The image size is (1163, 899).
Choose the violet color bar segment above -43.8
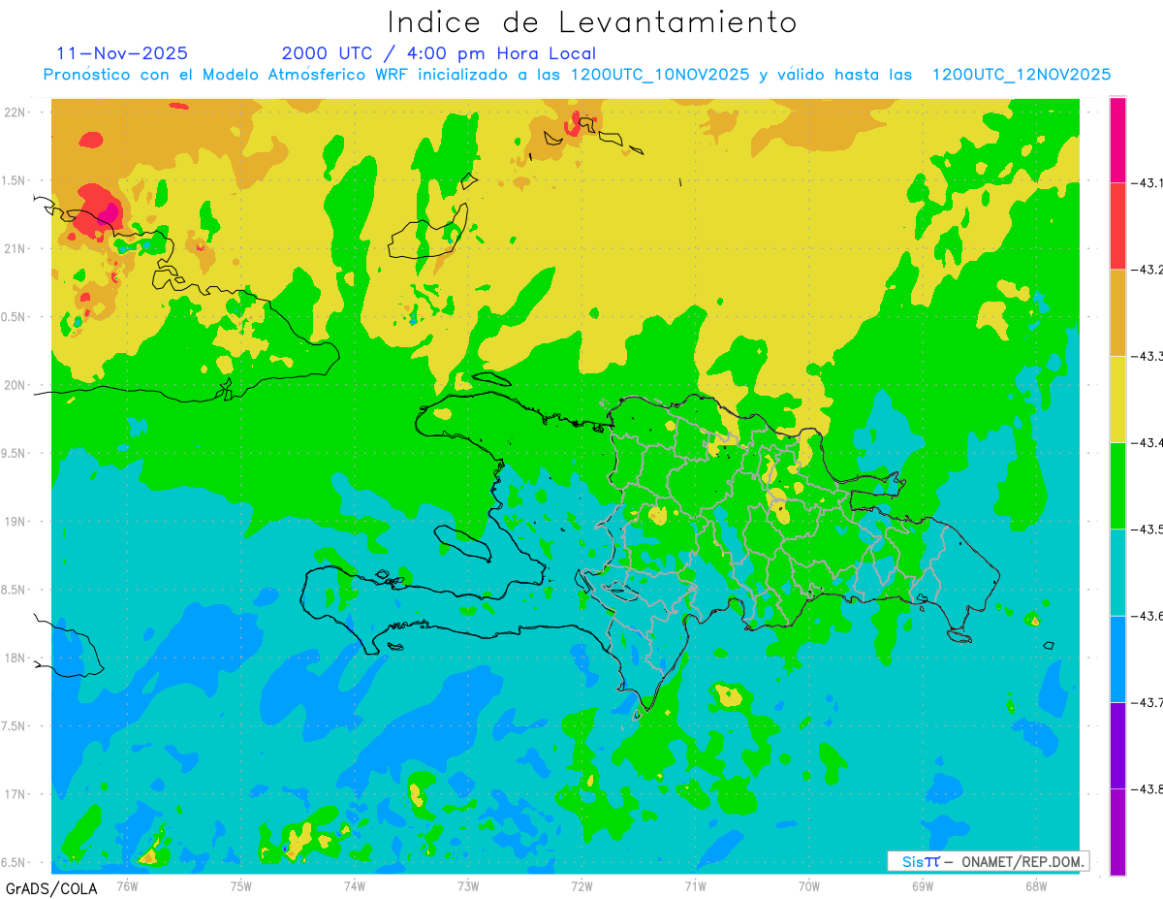tap(1117, 745)
